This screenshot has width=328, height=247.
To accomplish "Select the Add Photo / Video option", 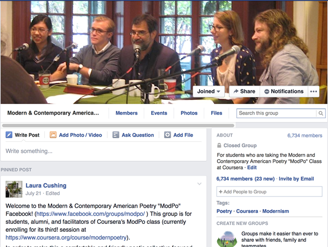I will coord(76,135).
